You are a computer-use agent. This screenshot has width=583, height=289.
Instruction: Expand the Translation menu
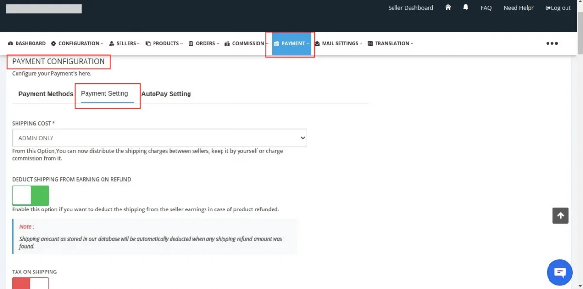point(390,43)
